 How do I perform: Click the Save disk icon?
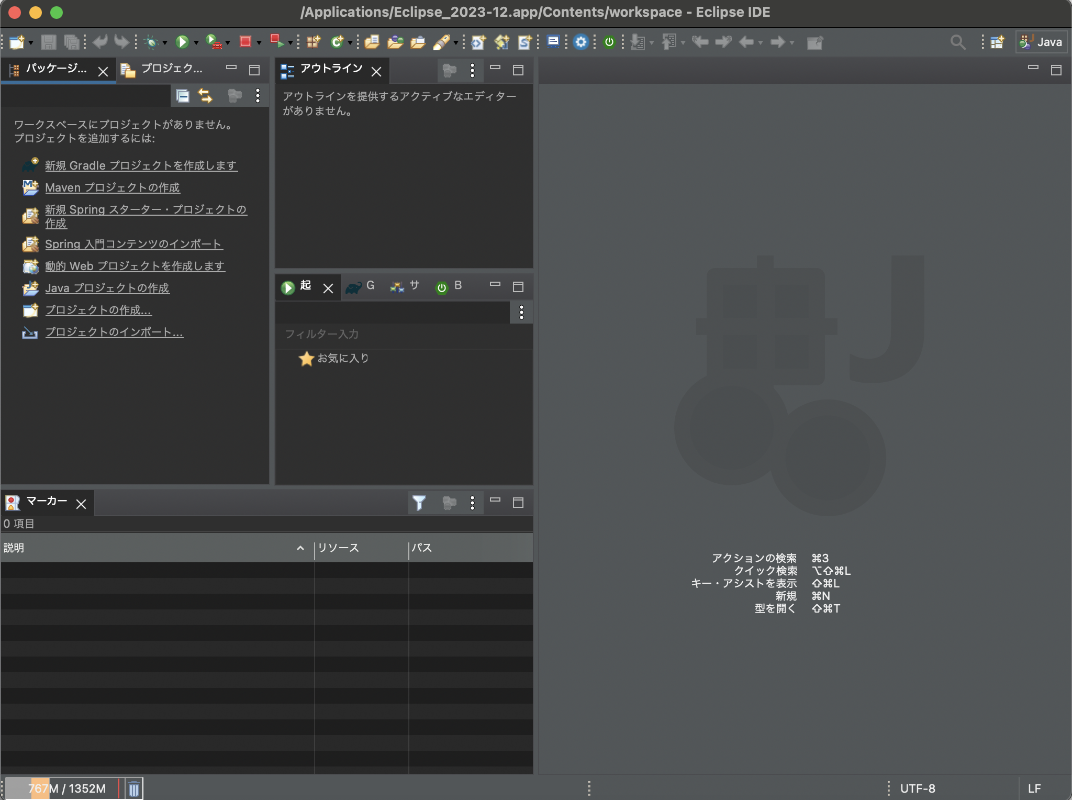[49, 42]
